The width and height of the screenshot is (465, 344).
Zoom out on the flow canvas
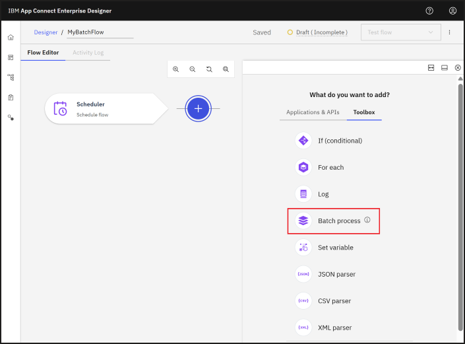(x=193, y=69)
